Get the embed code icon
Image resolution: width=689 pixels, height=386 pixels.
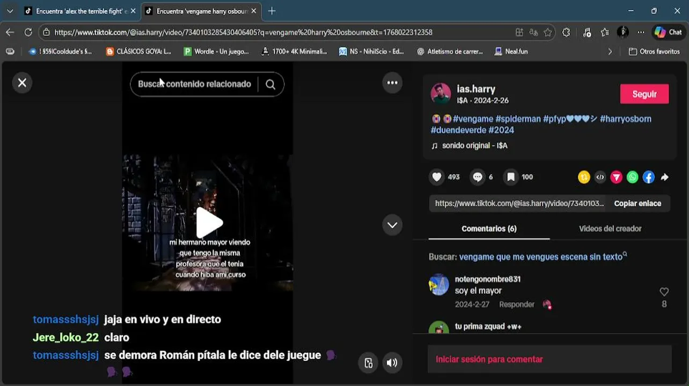click(600, 177)
